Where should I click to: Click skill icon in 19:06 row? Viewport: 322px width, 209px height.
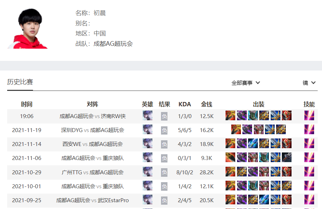(x=309, y=115)
